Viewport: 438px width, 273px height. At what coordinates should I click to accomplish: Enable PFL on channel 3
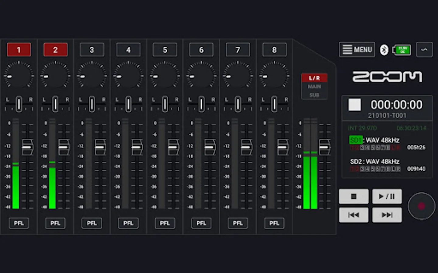(92, 223)
